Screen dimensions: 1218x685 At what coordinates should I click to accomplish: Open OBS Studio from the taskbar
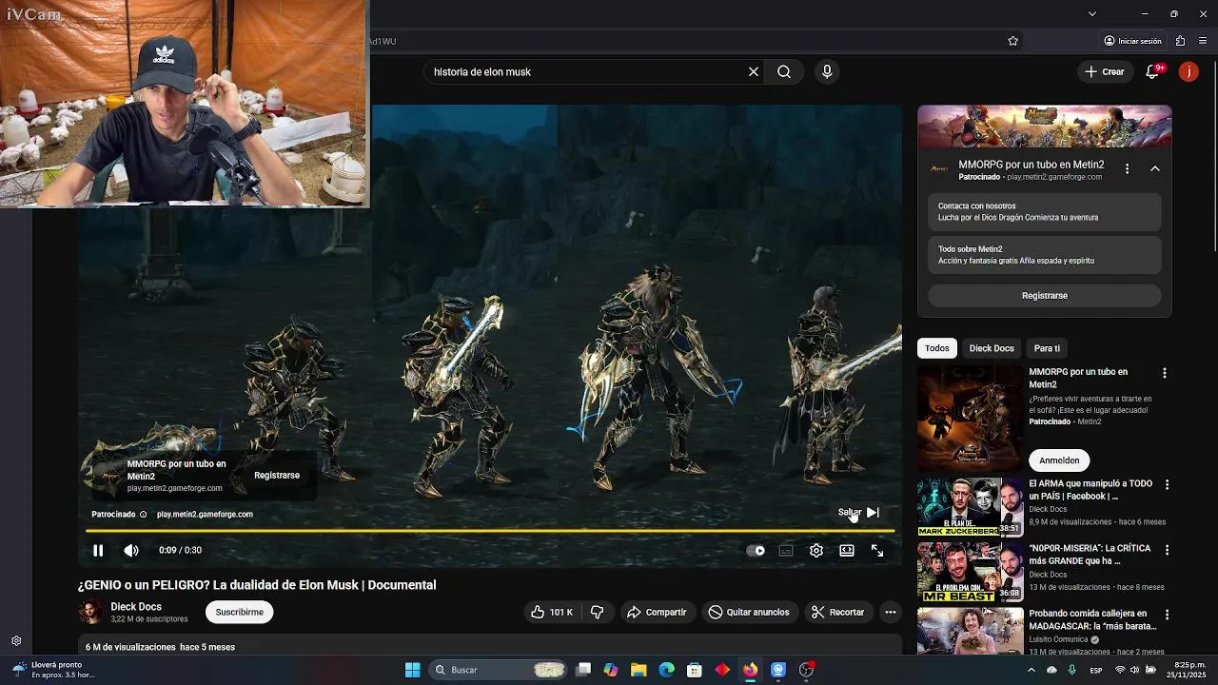[x=807, y=670]
